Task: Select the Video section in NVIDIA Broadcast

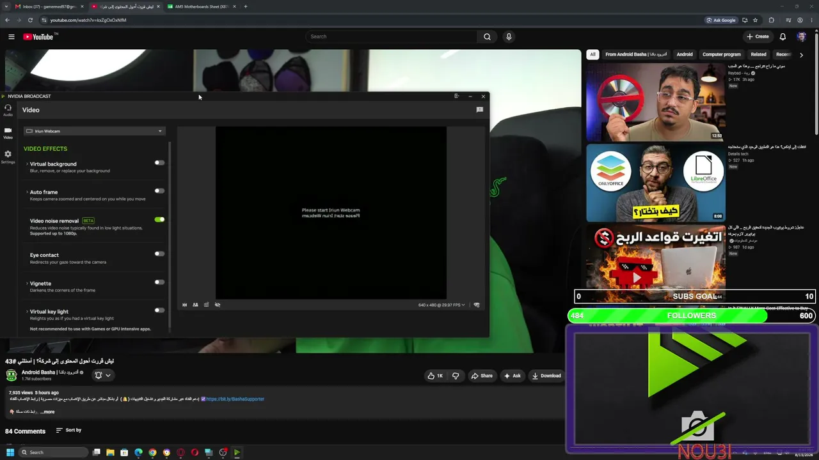Action: [8, 133]
